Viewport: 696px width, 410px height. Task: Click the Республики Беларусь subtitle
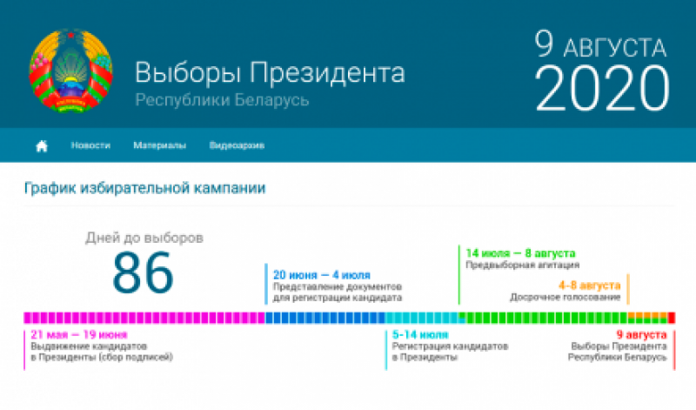pos(222,100)
